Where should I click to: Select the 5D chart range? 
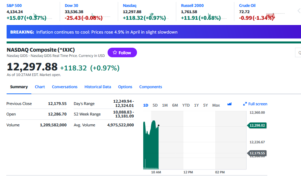coord(155,105)
